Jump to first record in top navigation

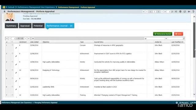144,12
